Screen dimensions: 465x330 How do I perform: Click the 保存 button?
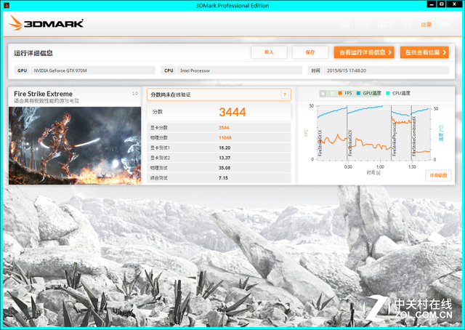tap(310, 52)
